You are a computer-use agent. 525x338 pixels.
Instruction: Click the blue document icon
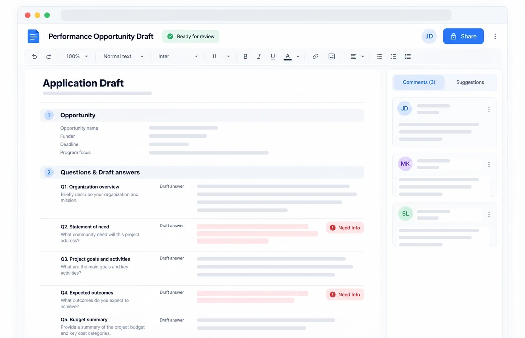pos(33,36)
